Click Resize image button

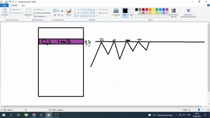tap(42, 13)
